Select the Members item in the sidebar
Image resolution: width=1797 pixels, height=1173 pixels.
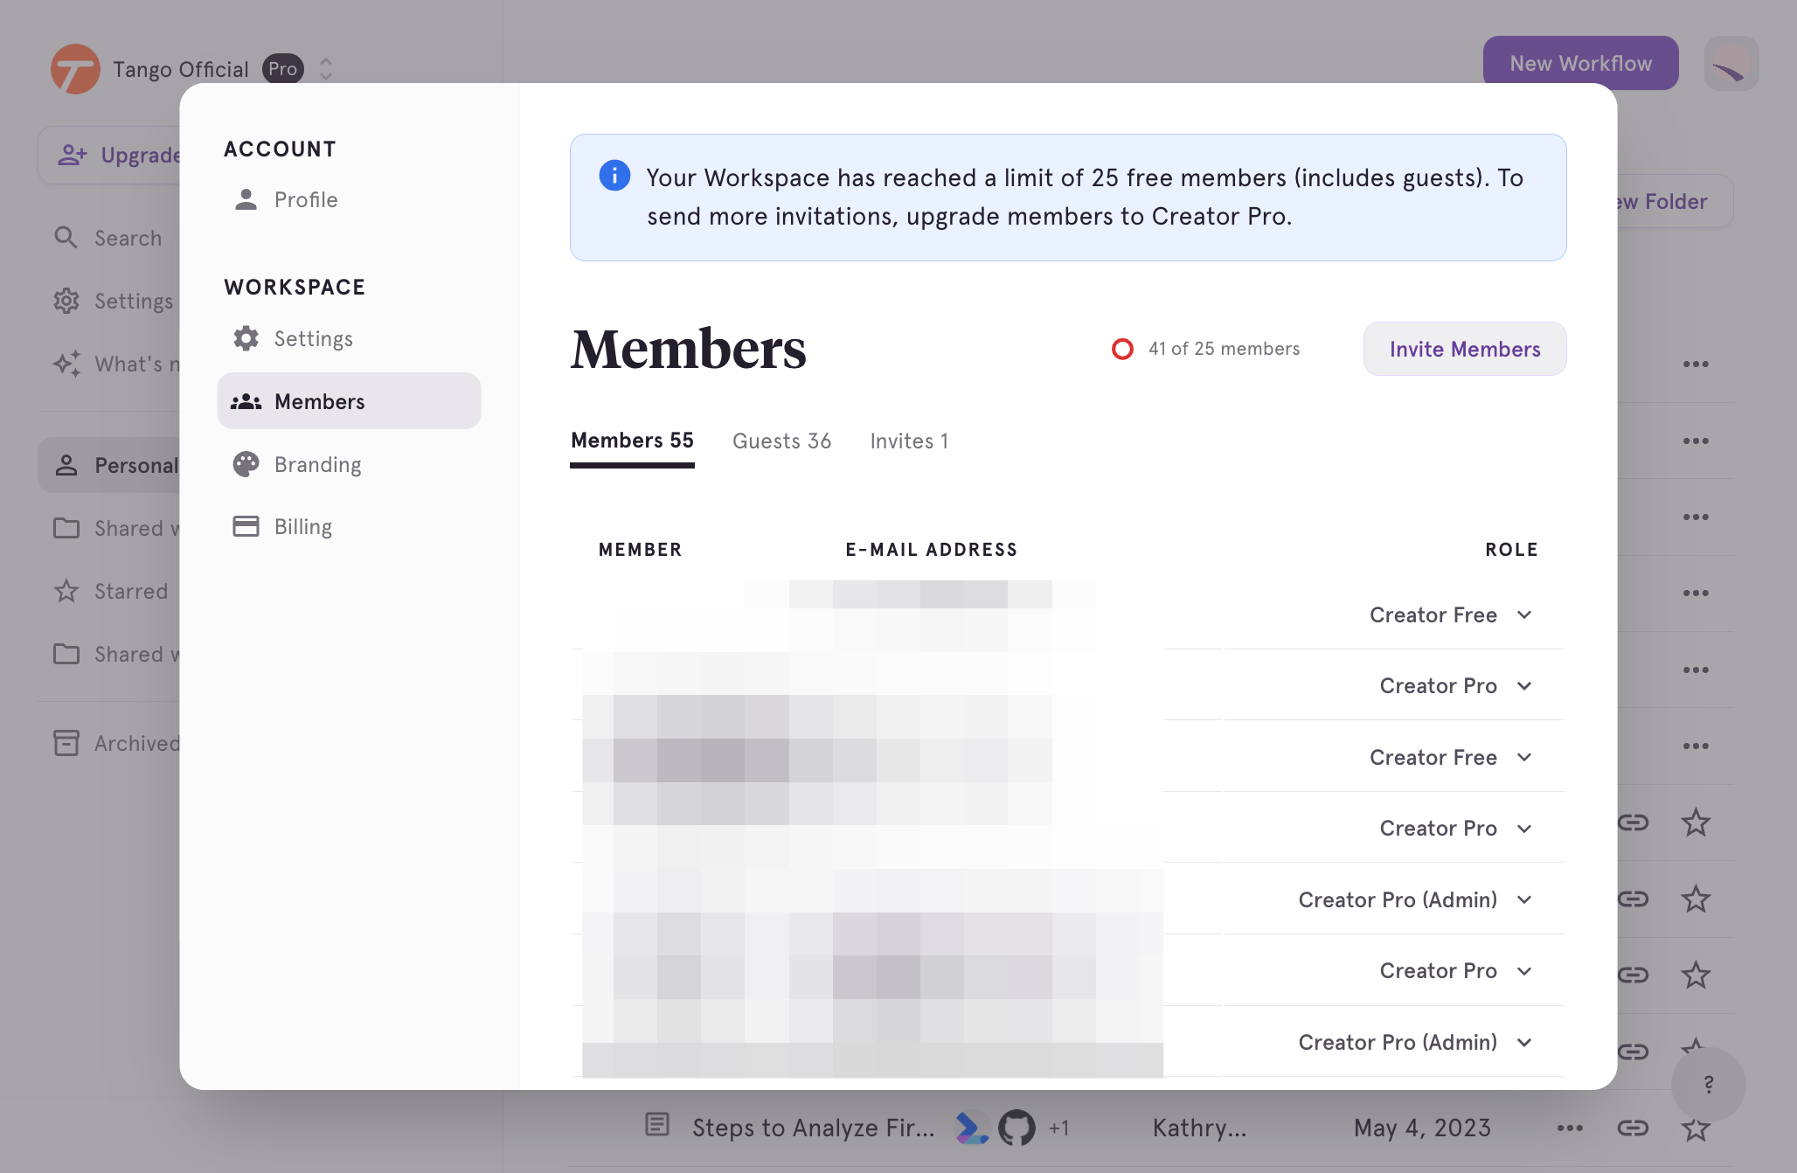pyautogui.click(x=349, y=401)
